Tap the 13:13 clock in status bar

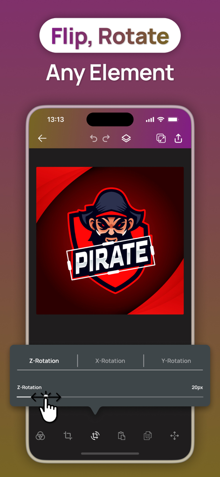[x=55, y=120]
